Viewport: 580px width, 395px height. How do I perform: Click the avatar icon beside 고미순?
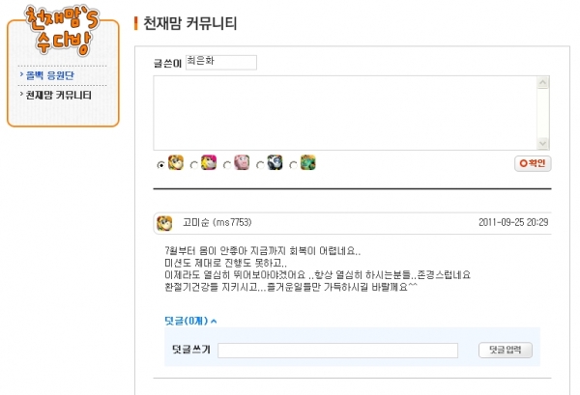point(165,222)
